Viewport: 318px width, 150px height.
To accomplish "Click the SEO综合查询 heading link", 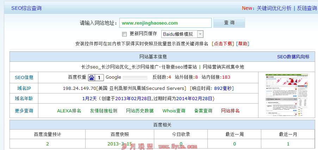I will click(26, 8).
